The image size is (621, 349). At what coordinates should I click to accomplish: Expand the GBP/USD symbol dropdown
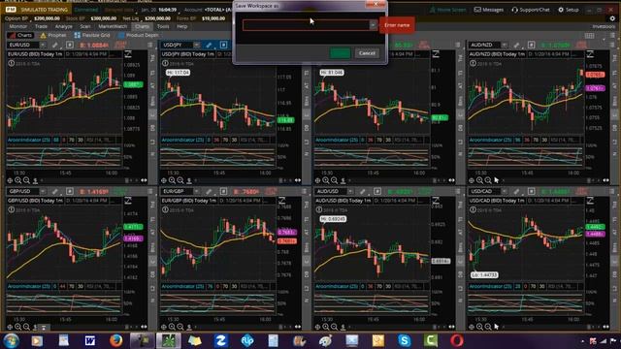coord(43,192)
